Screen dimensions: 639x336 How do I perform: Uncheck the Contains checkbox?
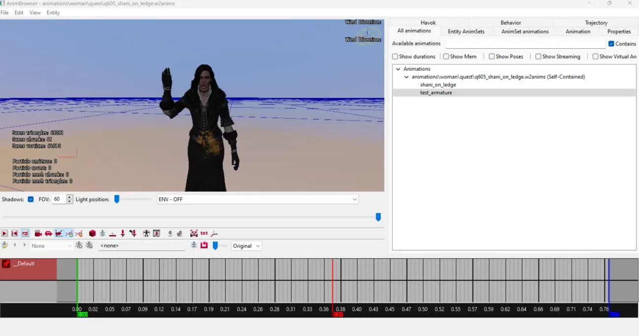[611, 43]
